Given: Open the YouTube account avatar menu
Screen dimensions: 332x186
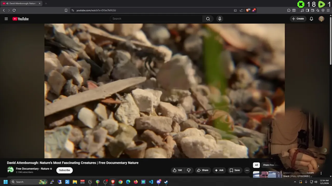Looking at the screenshot, I should click(321, 19).
